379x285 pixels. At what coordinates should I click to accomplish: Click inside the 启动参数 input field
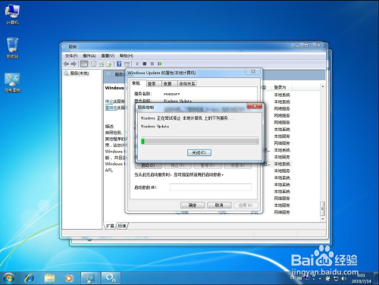coord(211,187)
